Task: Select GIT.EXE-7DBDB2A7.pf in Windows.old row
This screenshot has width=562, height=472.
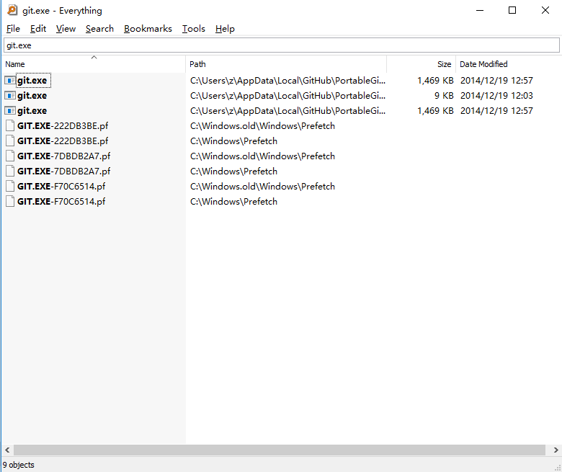Action: (64, 156)
